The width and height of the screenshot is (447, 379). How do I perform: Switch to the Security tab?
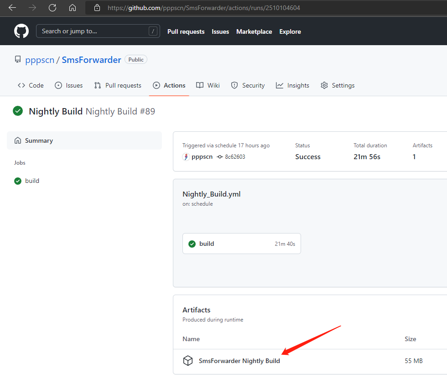247,85
